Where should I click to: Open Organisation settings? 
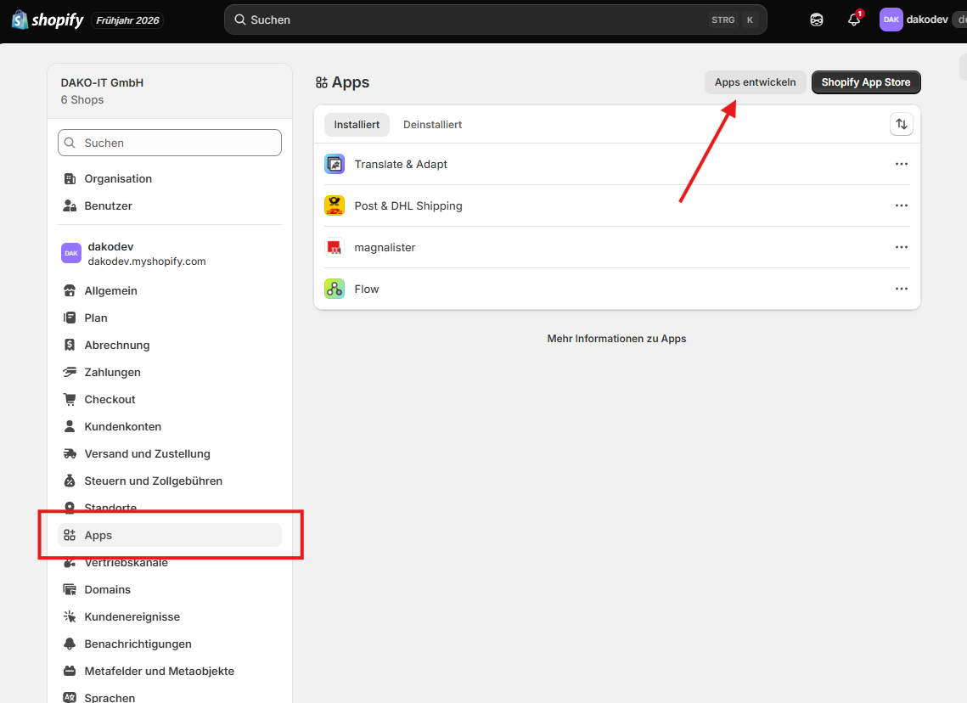170,179
